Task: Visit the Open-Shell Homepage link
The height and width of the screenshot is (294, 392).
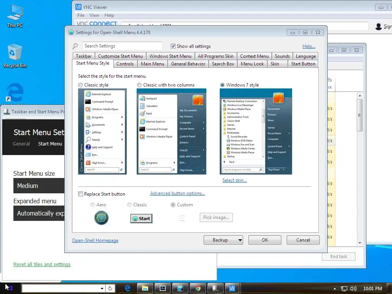Action: 95,240
